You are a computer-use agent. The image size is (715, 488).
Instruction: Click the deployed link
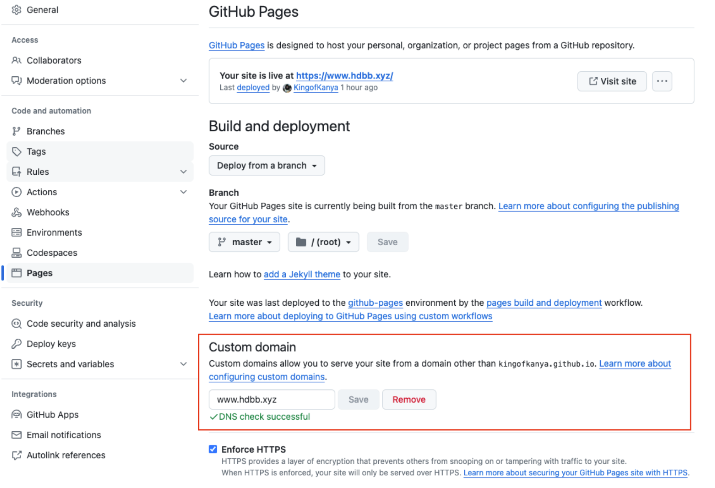pyautogui.click(x=253, y=88)
